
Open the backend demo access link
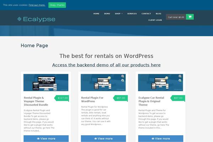coord(106,65)
